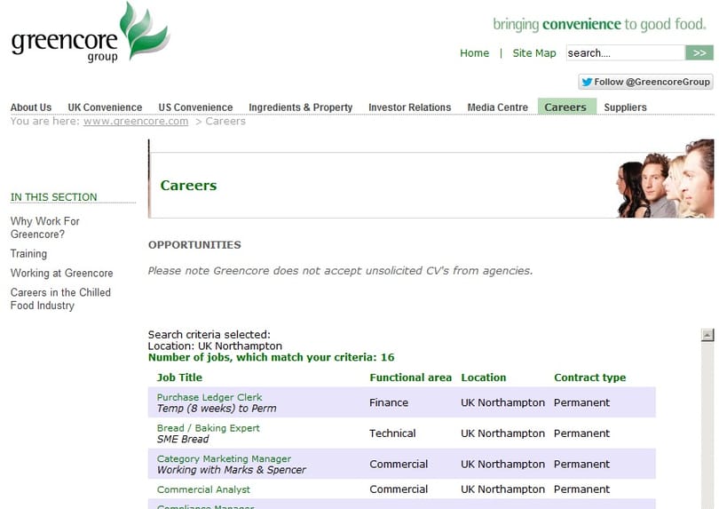This screenshot has height=509, width=719.
Task: Go to the Suppliers menu item
Action: pos(625,107)
